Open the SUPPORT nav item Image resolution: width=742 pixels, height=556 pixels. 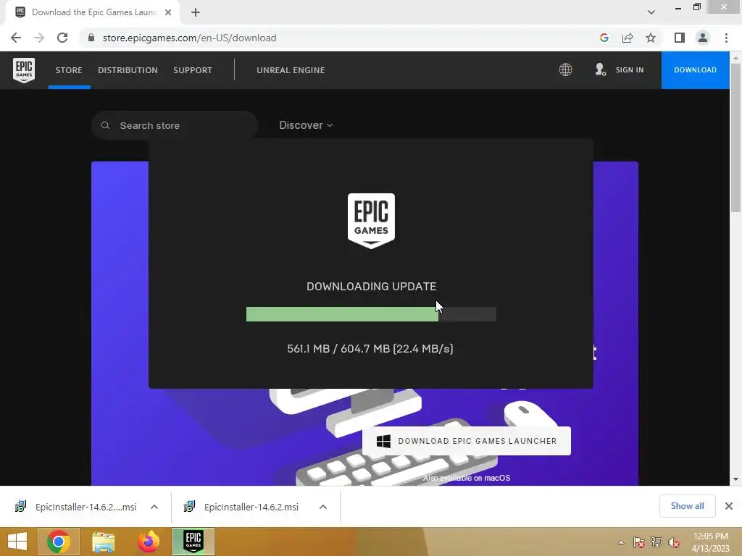point(193,70)
